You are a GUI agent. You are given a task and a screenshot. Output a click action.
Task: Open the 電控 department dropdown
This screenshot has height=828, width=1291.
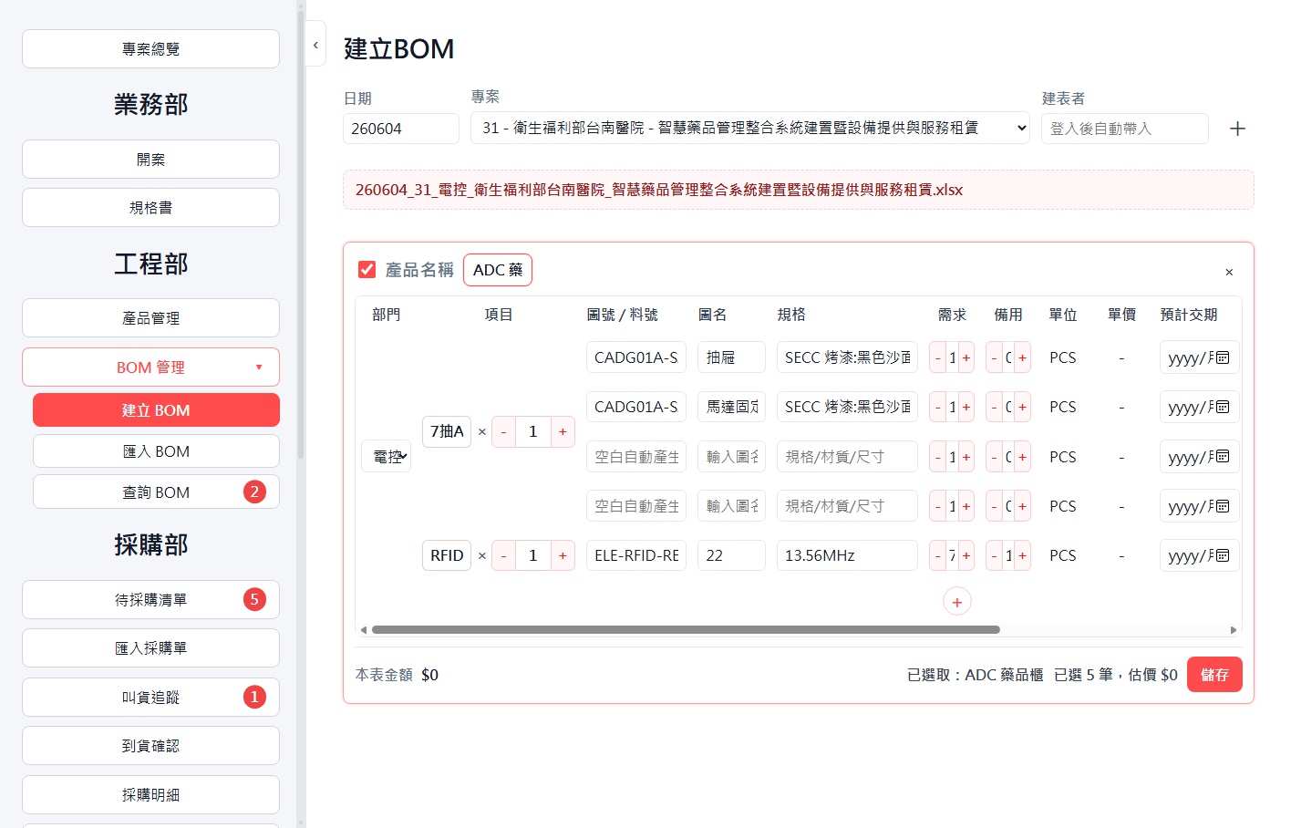click(387, 456)
